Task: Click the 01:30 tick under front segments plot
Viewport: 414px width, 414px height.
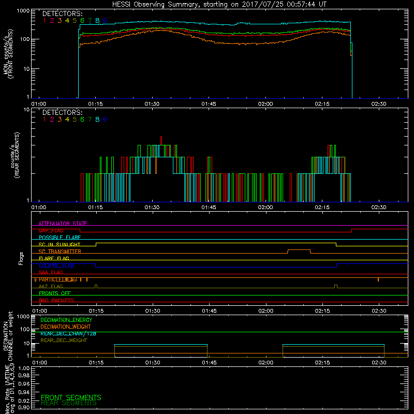Action: [152, 104]
